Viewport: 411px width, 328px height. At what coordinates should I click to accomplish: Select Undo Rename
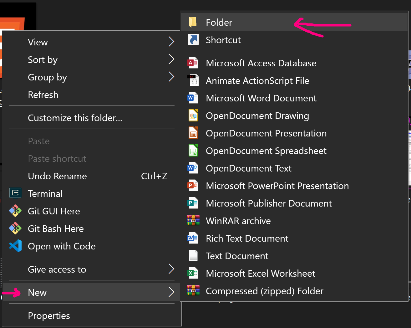point(92,176)
